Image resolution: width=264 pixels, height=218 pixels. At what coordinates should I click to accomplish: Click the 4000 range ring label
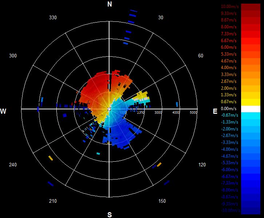[176, 113]
